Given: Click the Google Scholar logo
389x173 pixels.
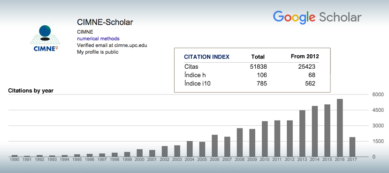Looking at the screenshot, I should click(317, 18).
